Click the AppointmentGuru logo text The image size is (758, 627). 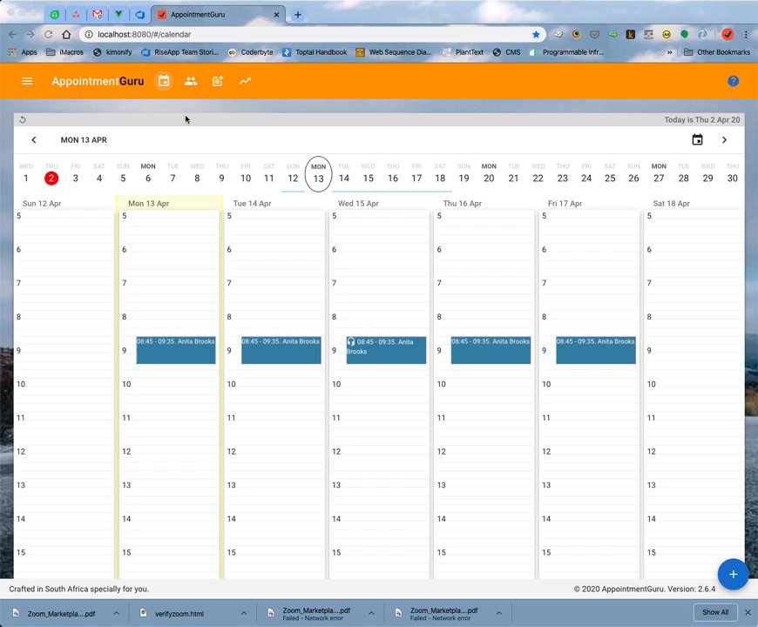tap(98, 81)
